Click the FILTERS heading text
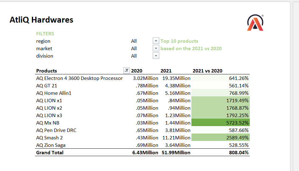 45,33
